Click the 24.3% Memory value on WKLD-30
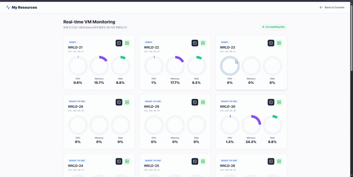This screenshot has width=353, height=177. point(251,142)
